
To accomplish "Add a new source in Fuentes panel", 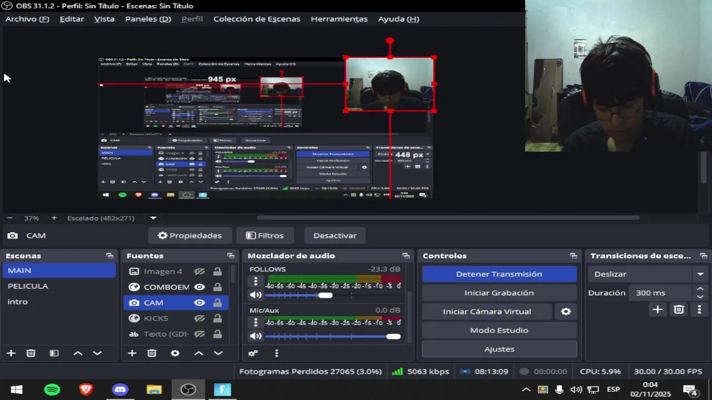I will coord(132,353).
